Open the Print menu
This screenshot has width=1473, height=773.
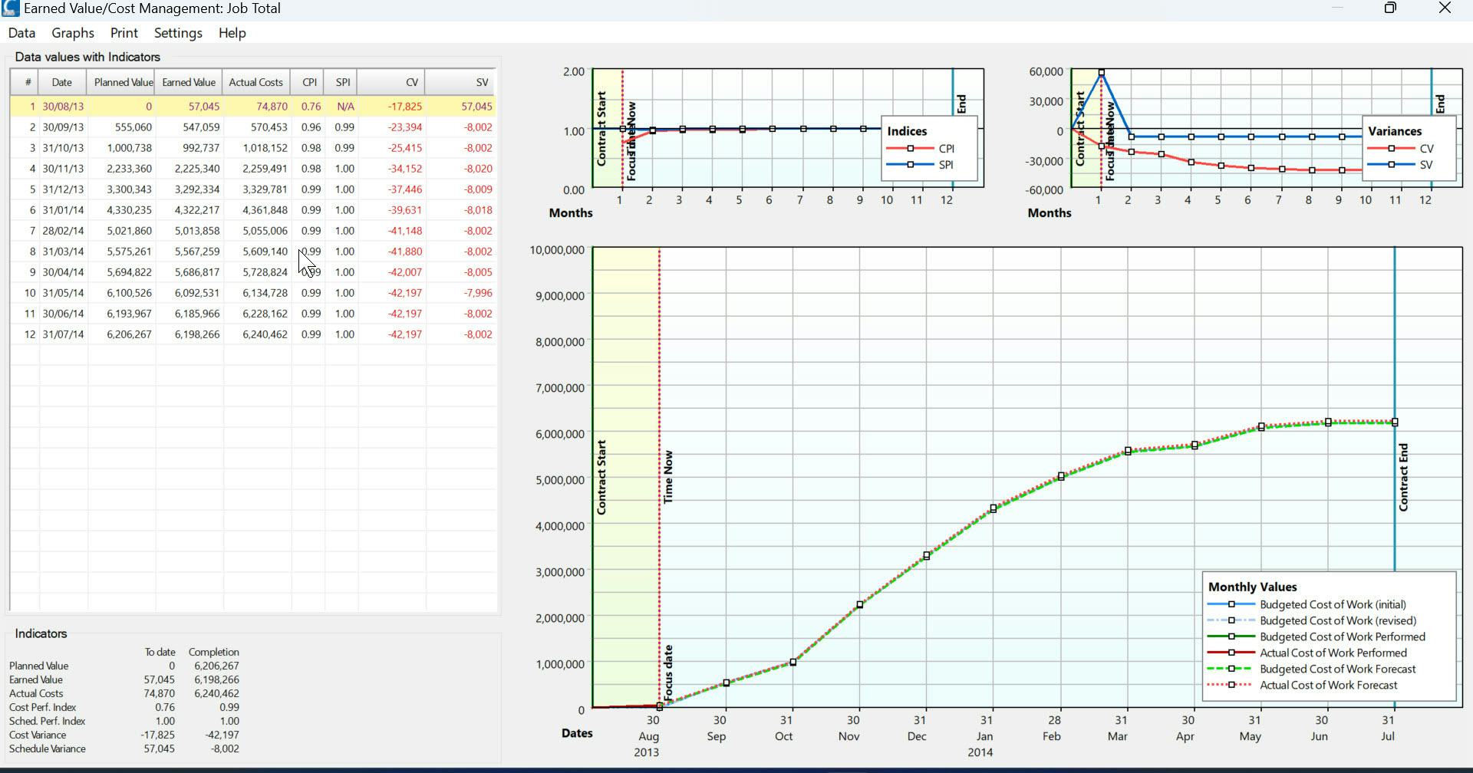124,33
